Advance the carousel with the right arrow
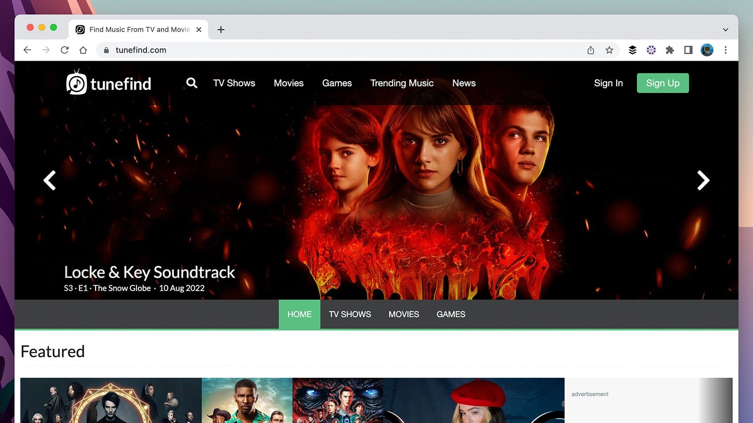Viewport: 753px width, 423px height. [x=703, y=180]
